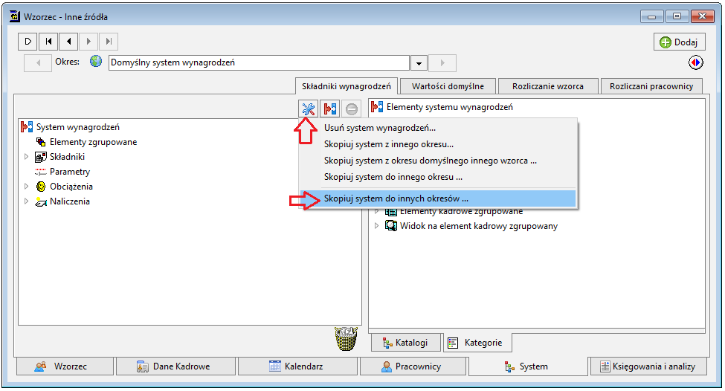Click the Elementy systemu wynagrodzeń header icon
The width and height of the screenshot is (725, 391).
pyautogui.click(x=377, y=107)
